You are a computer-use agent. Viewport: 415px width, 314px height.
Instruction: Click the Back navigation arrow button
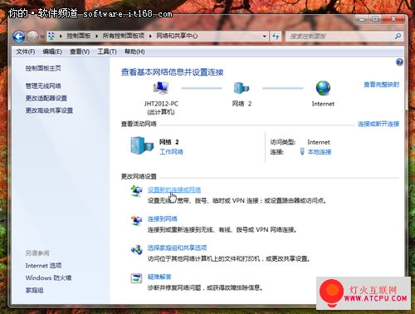19,37
